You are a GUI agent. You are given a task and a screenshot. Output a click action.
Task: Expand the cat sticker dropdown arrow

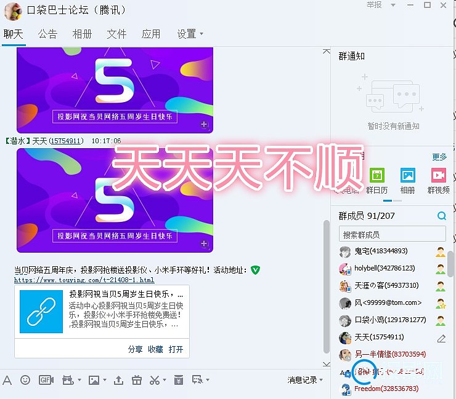tap(79, 380)
